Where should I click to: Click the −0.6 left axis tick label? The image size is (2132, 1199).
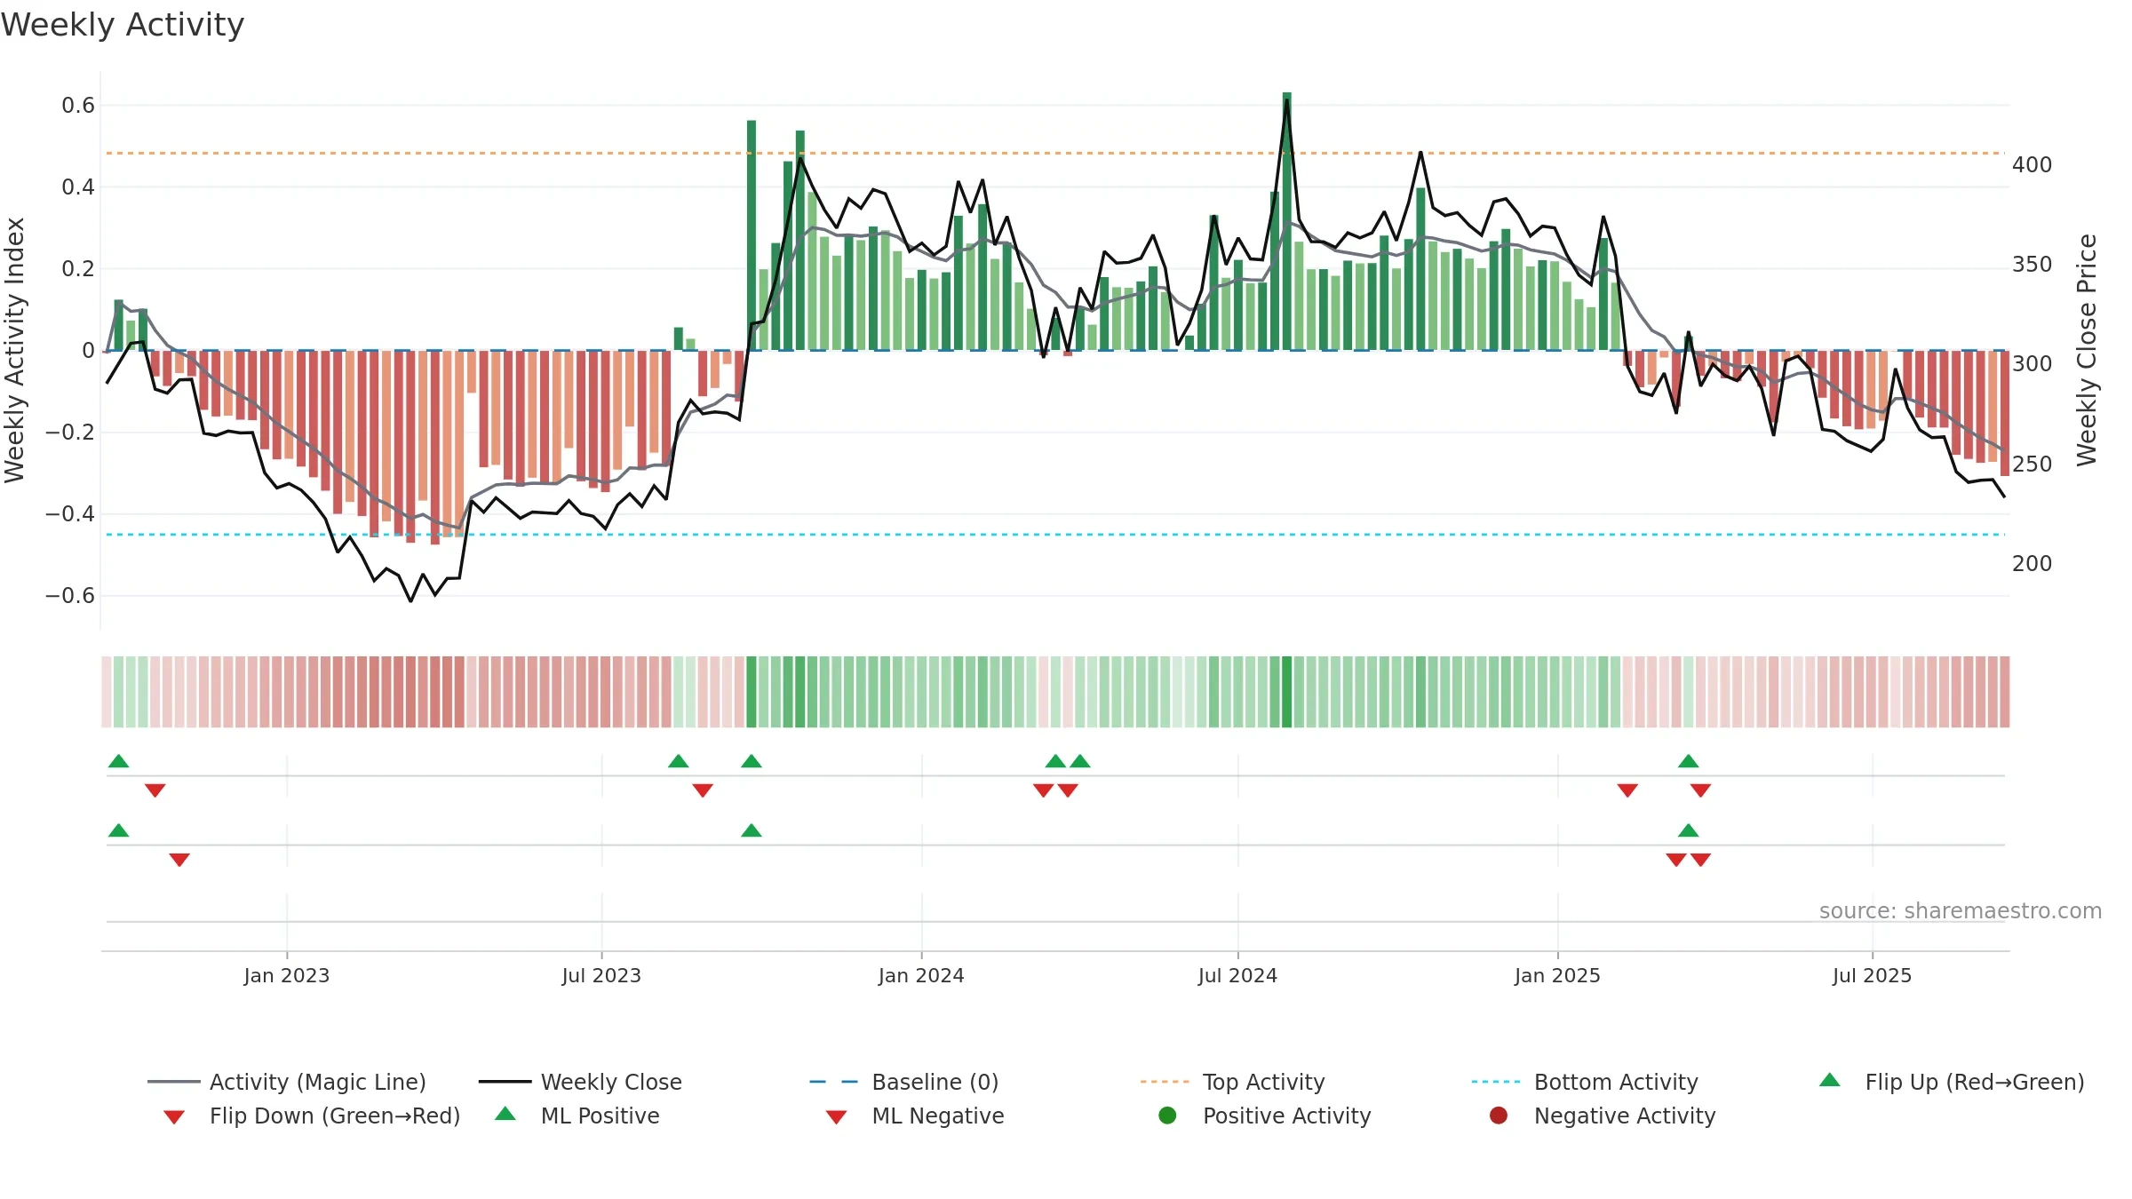[x=70, y=595]
